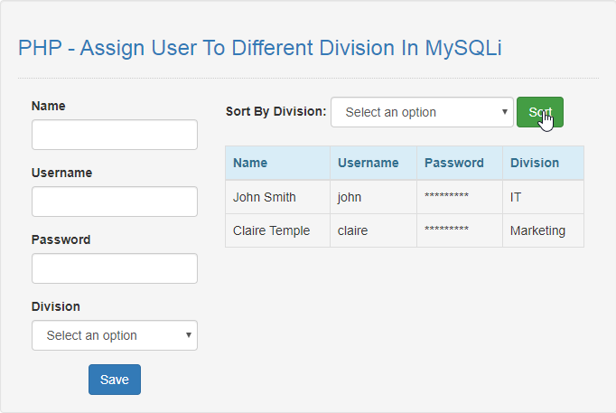
Task: Click the green Sort button
Action: point(540,112)
